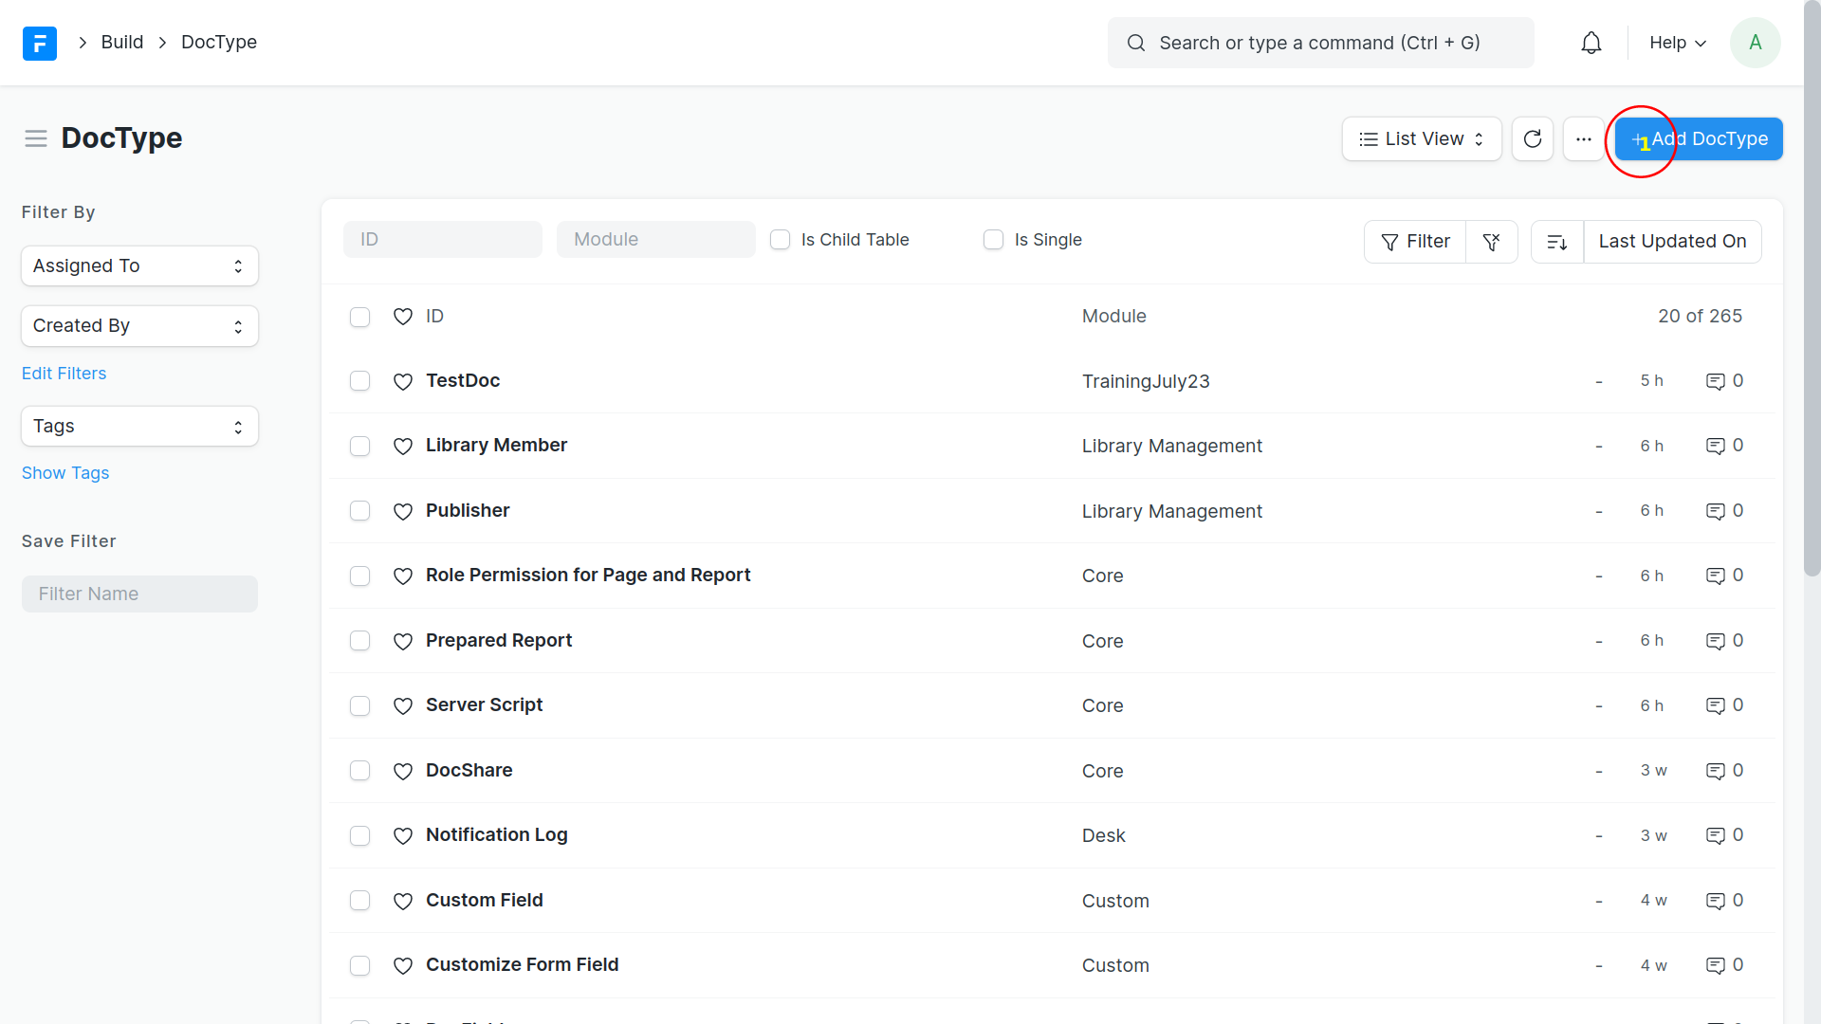Toggle the sidebar hamburger icon
Image resolution: width=1821 pixels, height=1024 pixels.
[x=36, y=138]
